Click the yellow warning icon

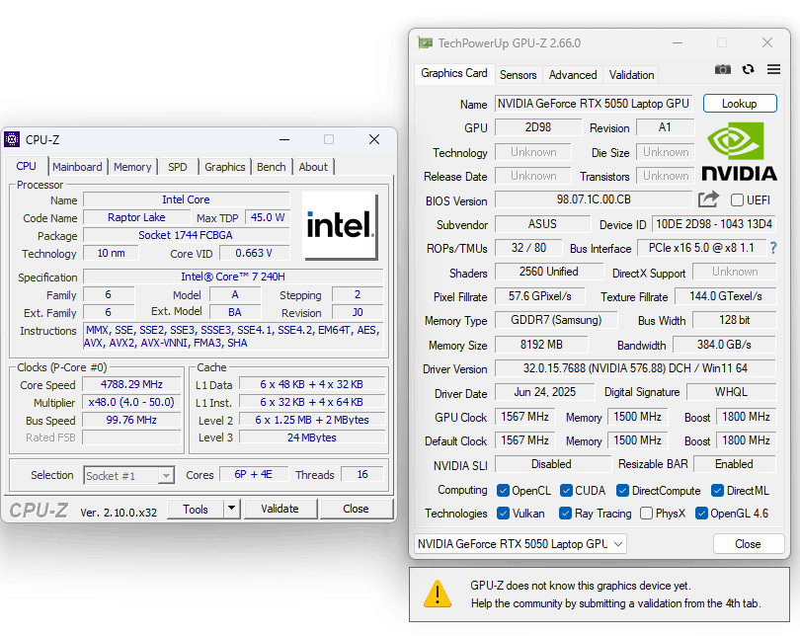438,595
